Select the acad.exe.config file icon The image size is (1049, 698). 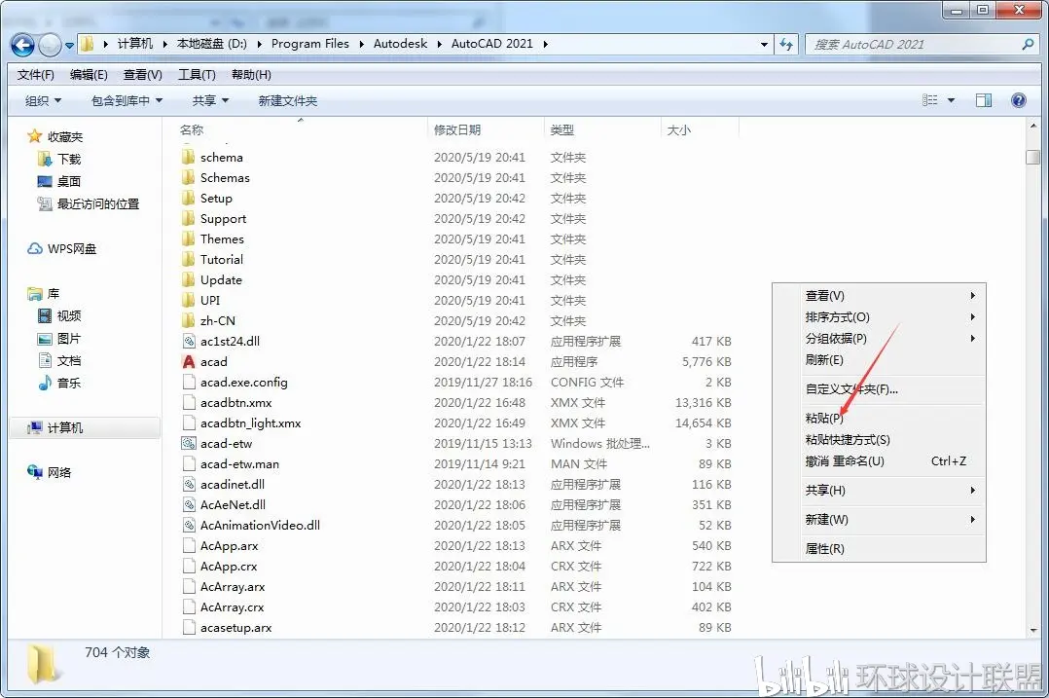189,383
